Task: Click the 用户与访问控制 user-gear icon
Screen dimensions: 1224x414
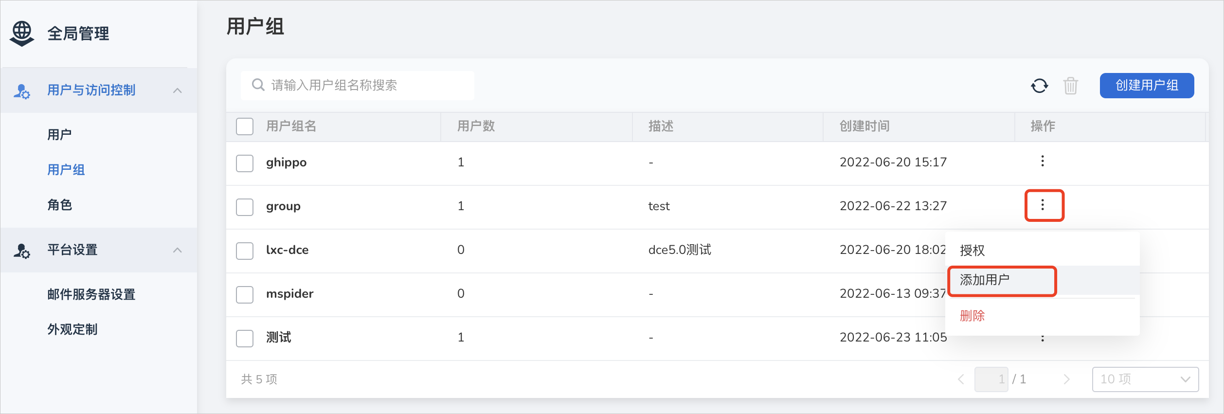Action: (22, 91)
